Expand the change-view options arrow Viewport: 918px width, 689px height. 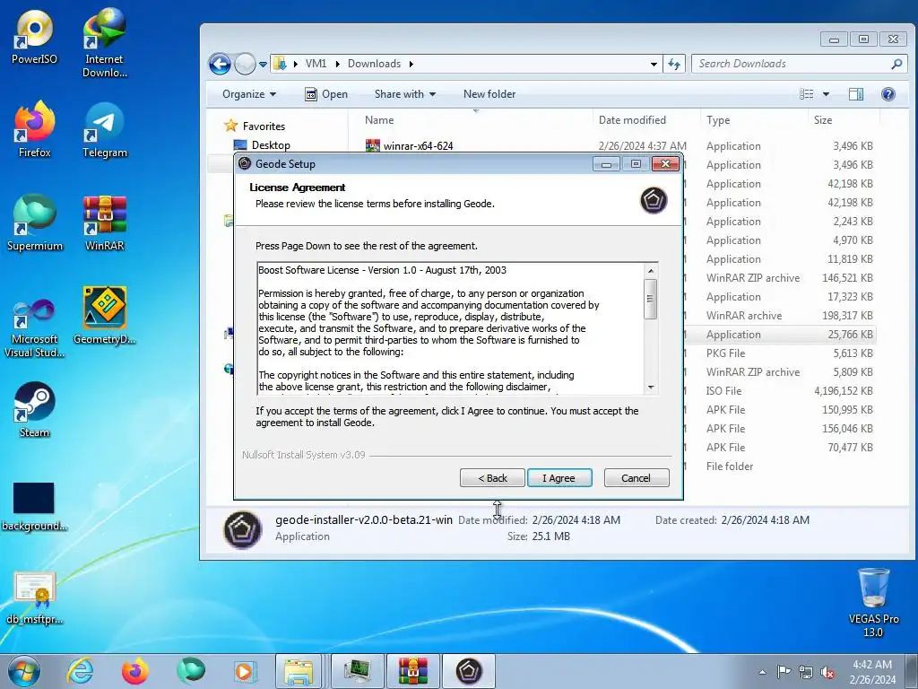[826, 94]
